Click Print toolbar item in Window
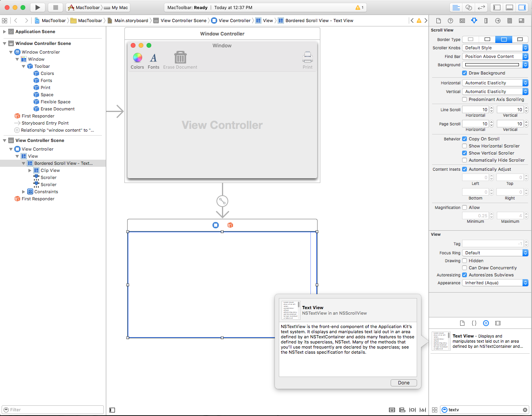Image resolution: width=532 pixels, height=416 pixels. coord(308,61)
